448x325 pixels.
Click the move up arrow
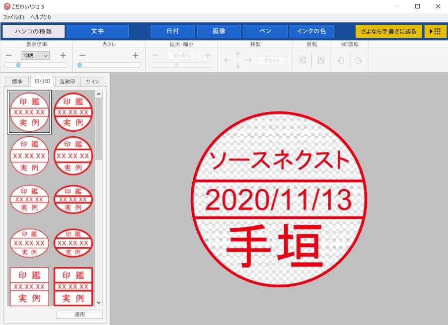tap(238, 54)
